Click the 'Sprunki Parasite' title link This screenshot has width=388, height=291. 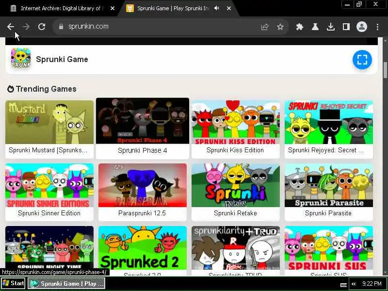point(328,213)
